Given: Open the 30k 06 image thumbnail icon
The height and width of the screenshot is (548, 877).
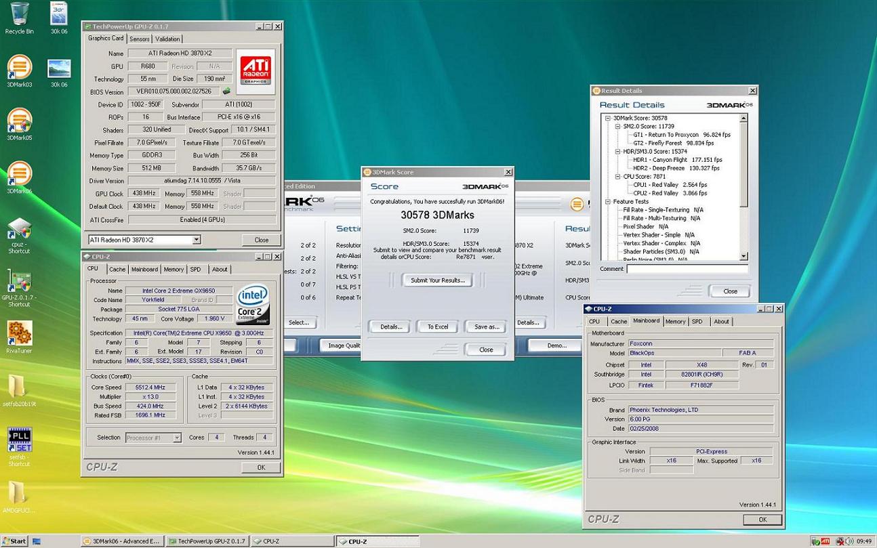Looking at the screenshot, I should click(59, 73).
